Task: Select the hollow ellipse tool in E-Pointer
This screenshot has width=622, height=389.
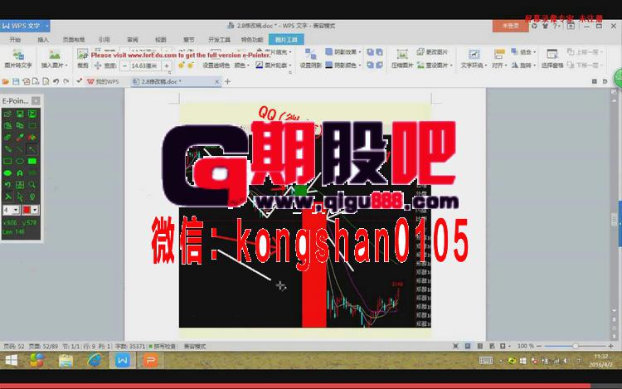Action: 20,162
